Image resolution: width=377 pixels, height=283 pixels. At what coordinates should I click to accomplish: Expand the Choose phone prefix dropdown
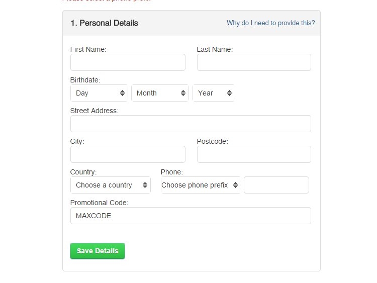coord(201,185)
